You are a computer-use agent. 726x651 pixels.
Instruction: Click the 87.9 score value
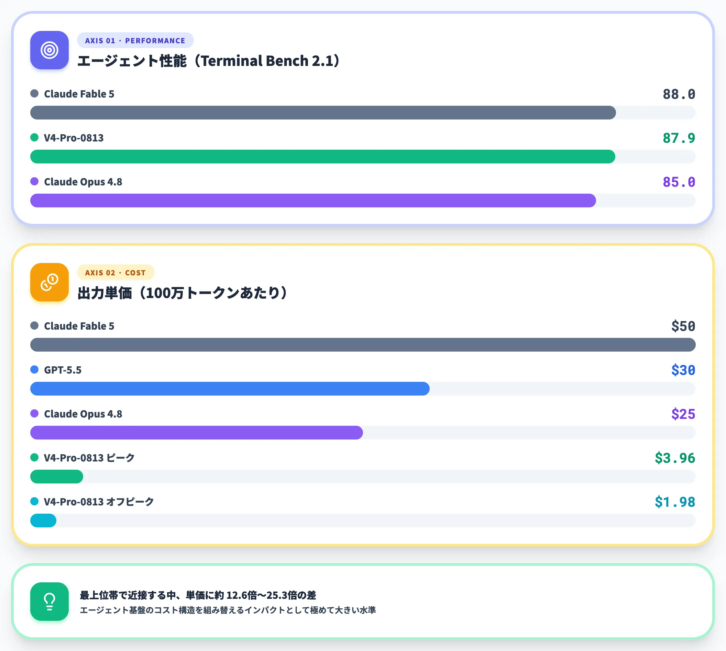click(679, 138)
